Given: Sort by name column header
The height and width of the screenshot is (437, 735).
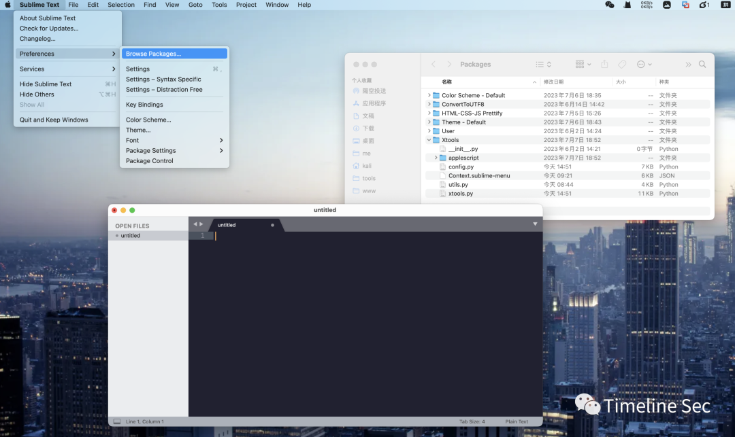Looking at the screenshot, I should click(482, 82).
